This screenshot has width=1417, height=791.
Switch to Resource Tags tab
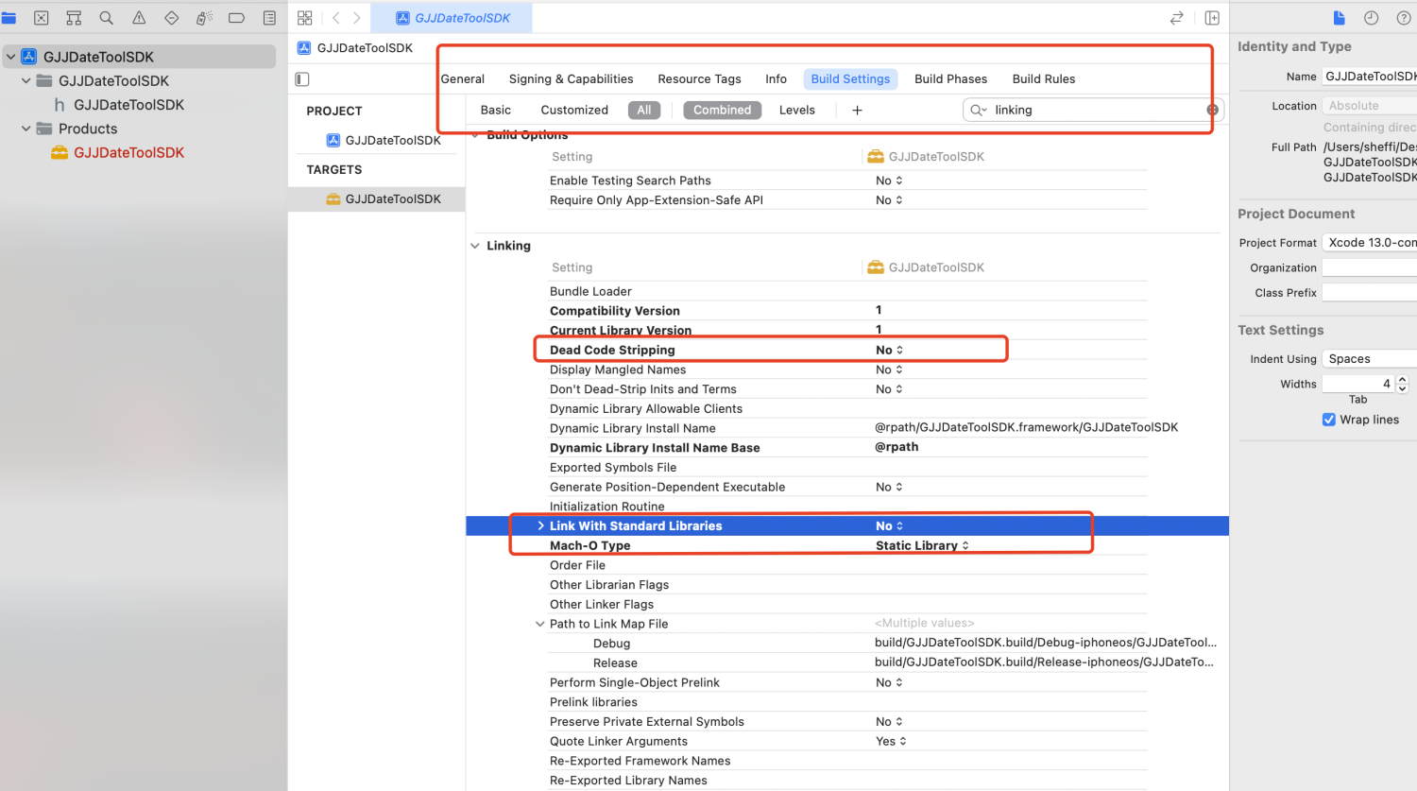(x=699, y=79)
